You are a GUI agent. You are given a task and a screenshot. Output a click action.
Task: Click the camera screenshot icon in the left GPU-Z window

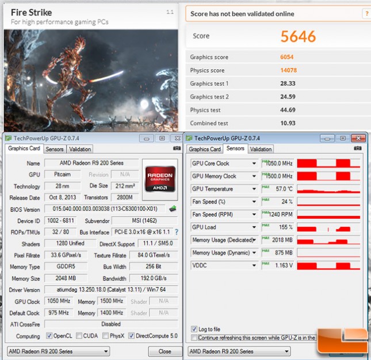tap(177, 149)
